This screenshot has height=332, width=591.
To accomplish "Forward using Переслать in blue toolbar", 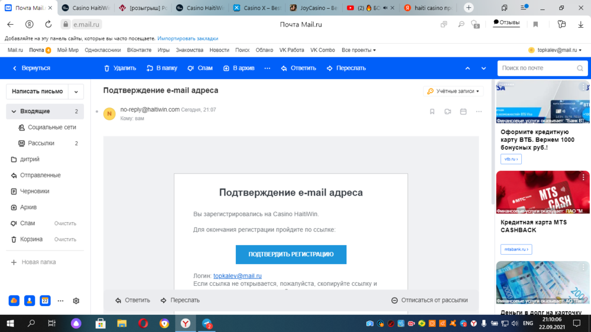I will [x=346, y=68].
